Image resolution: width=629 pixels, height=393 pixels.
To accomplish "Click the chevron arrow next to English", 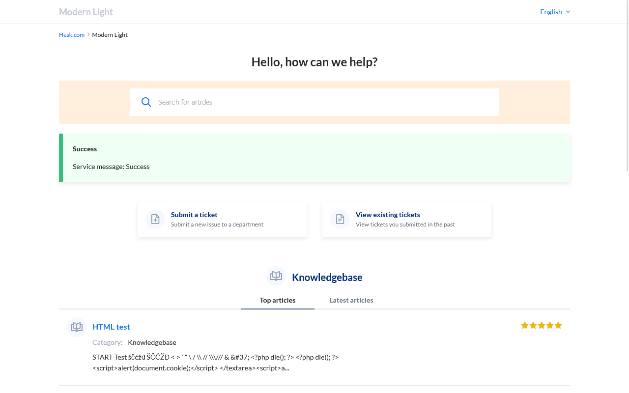I will 568,12.
